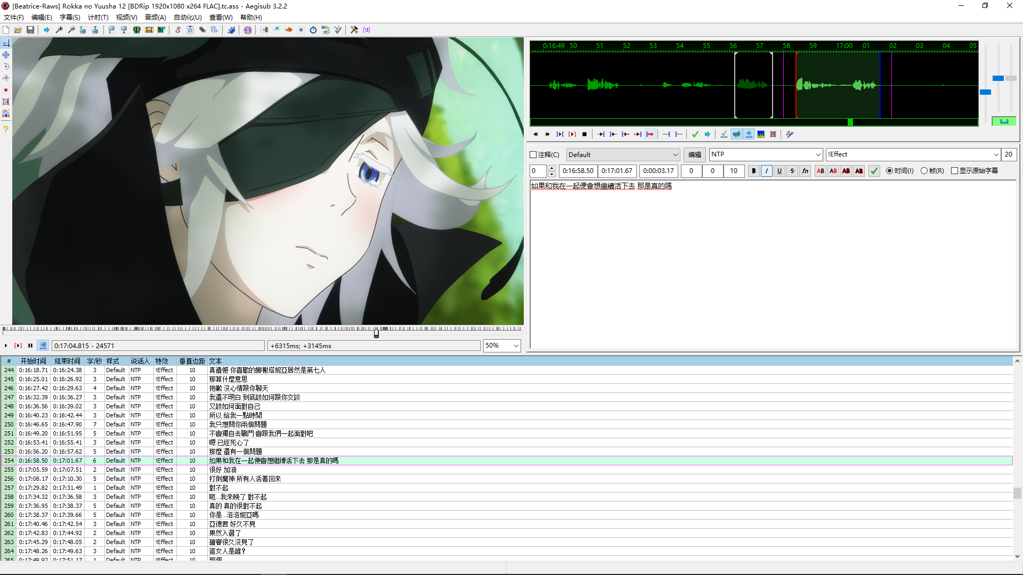Select the drag subtitles visual tool
The width and height of the screenshot is (1023, 575).
(x=6, y=55)
